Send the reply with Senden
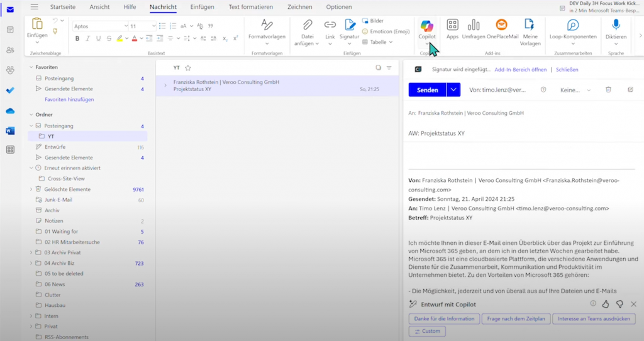644x341 pixels. (427, 89)
